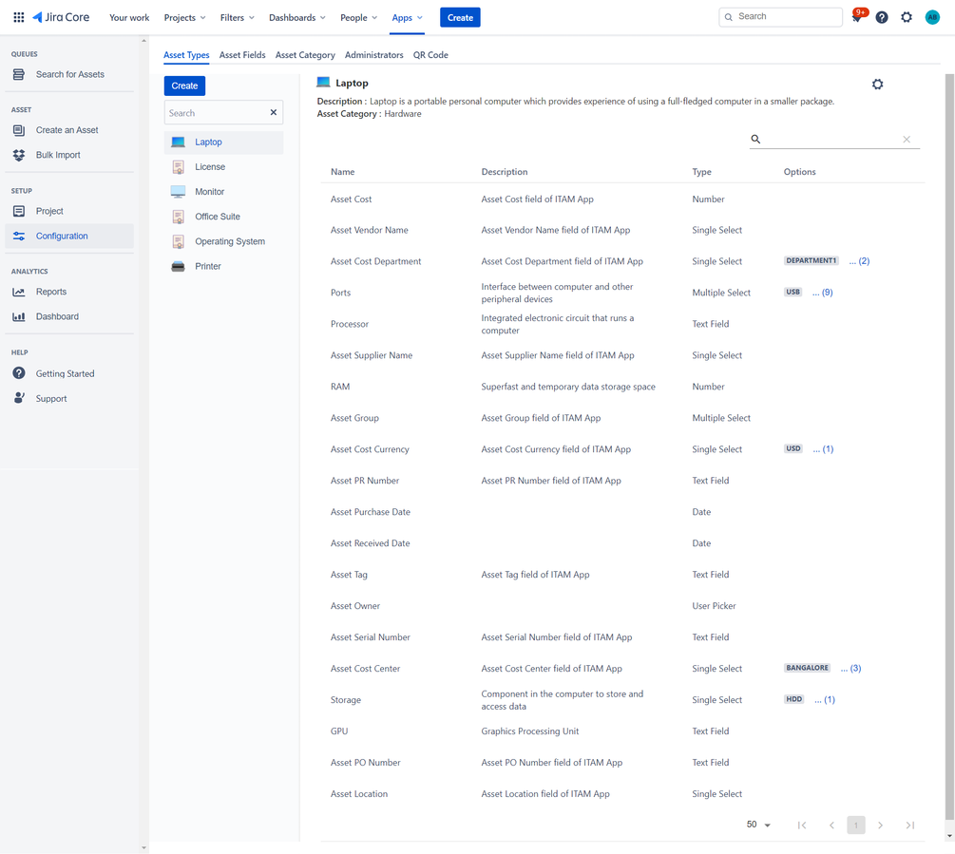
Task: Click the page 1 pagination button
Action: (x=856, y=826)
